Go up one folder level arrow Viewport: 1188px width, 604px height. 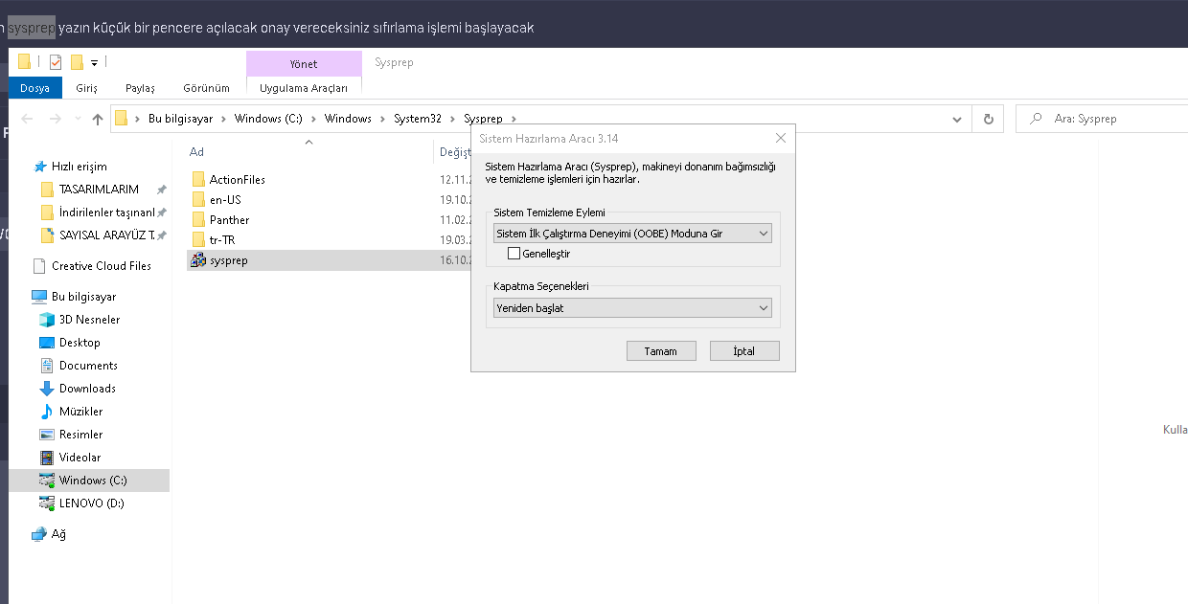point(97,119)
